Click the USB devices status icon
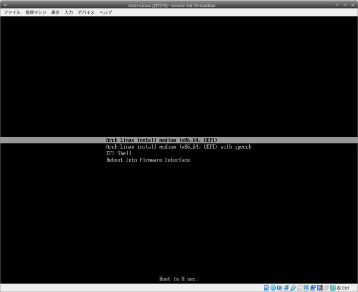 (x=293, y=288)
